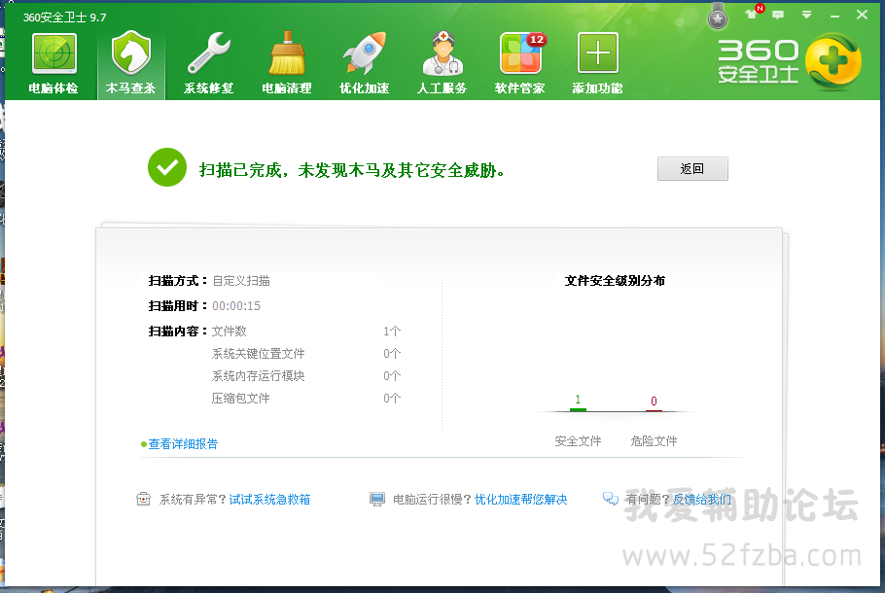The width and height of the screenshot is (885, 593).
Task: Click the monitor icon beside 电脑运行很慢
Action: 377,499
